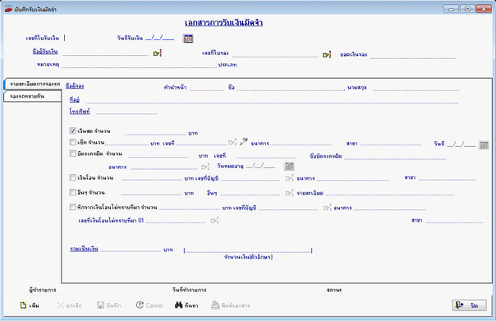496x321 pixels.
Task: Open lookup icon for เลขที่เงินโอนไม่ทราบที่มา 01
Action: (214, 220)
